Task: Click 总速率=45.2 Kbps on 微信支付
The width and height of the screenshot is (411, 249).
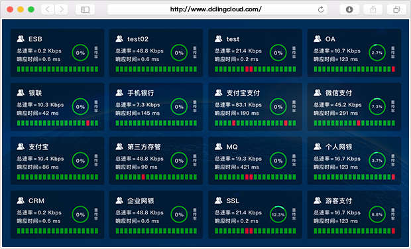Action: tap(337, 105)
